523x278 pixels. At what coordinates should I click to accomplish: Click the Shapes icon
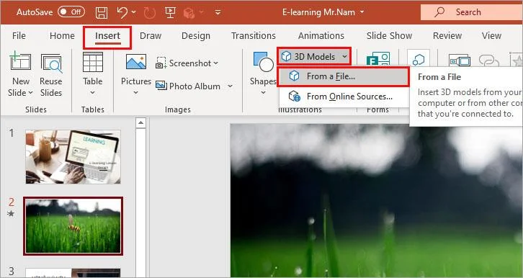(x=263, y=63)
